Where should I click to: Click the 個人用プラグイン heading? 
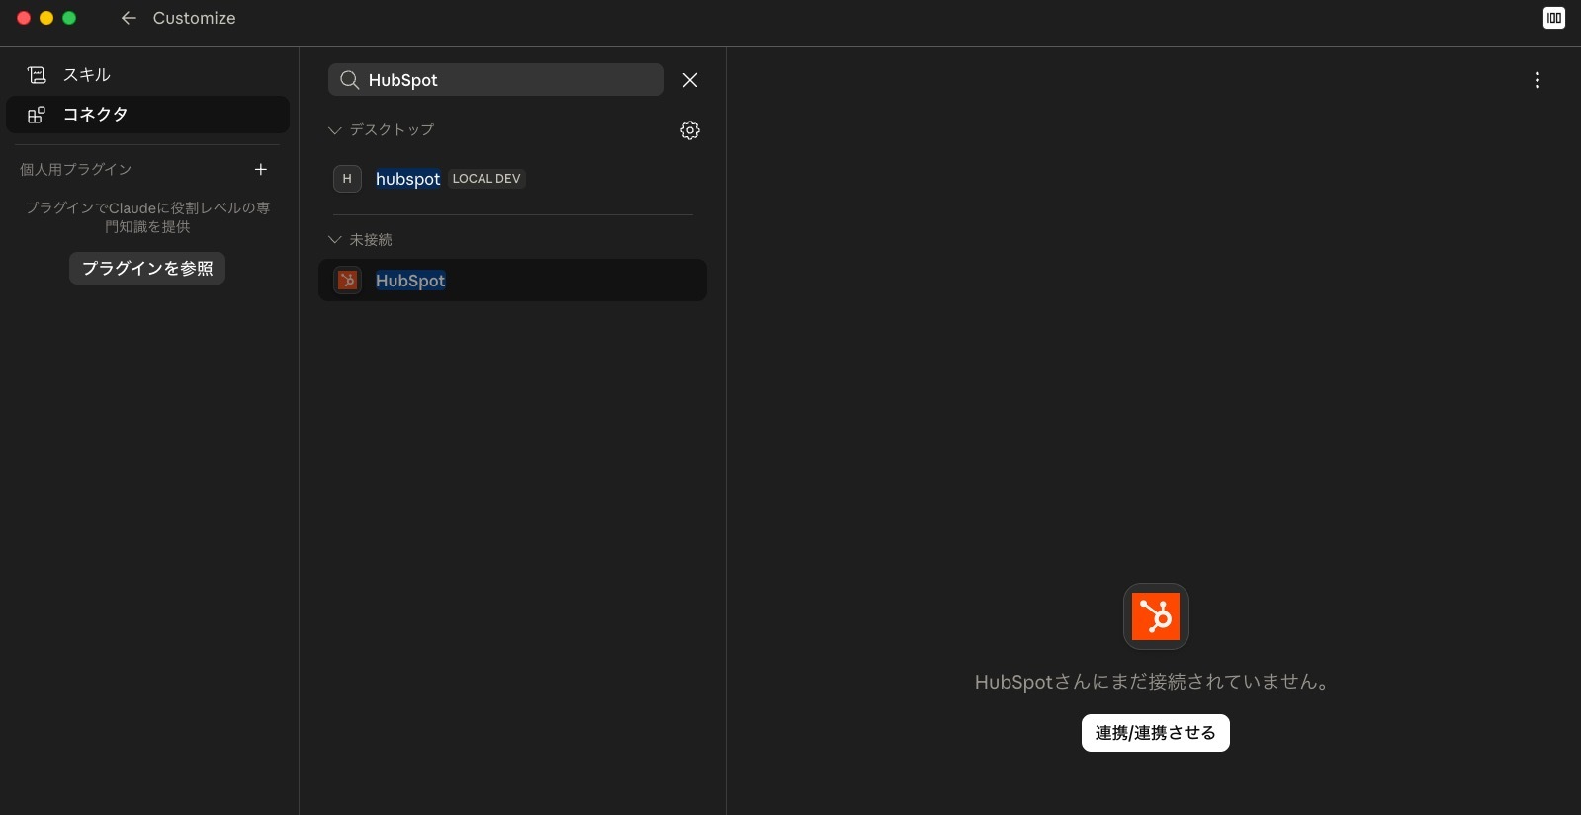click(x=76, y=170)
